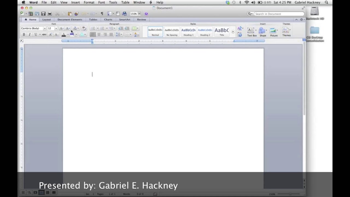Viewport: 350px width, 197px height.
Task: Switch to the Tables tab
Action: [93, 20]
